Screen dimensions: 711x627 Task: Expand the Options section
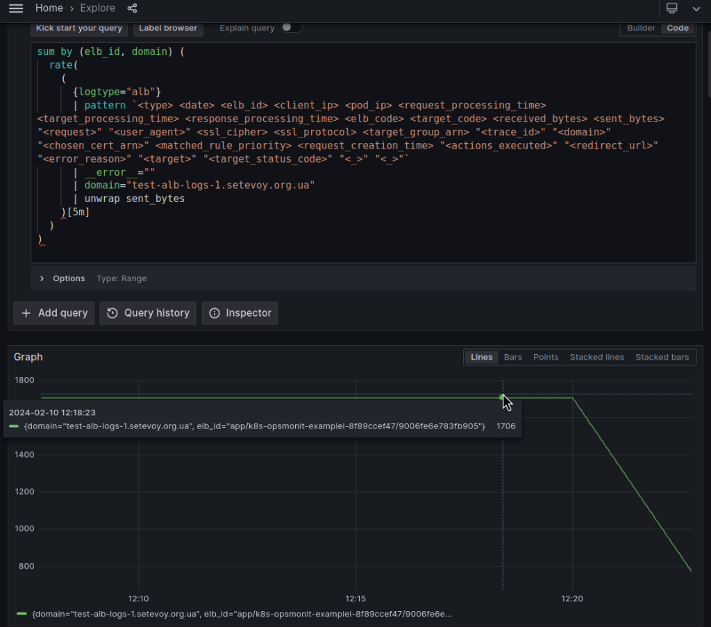pos(42,278)
